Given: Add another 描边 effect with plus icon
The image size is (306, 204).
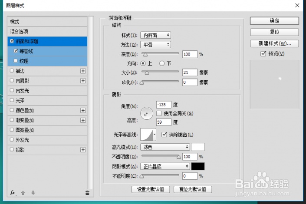Looking at the screenshot, I should [x=83, y=71].
